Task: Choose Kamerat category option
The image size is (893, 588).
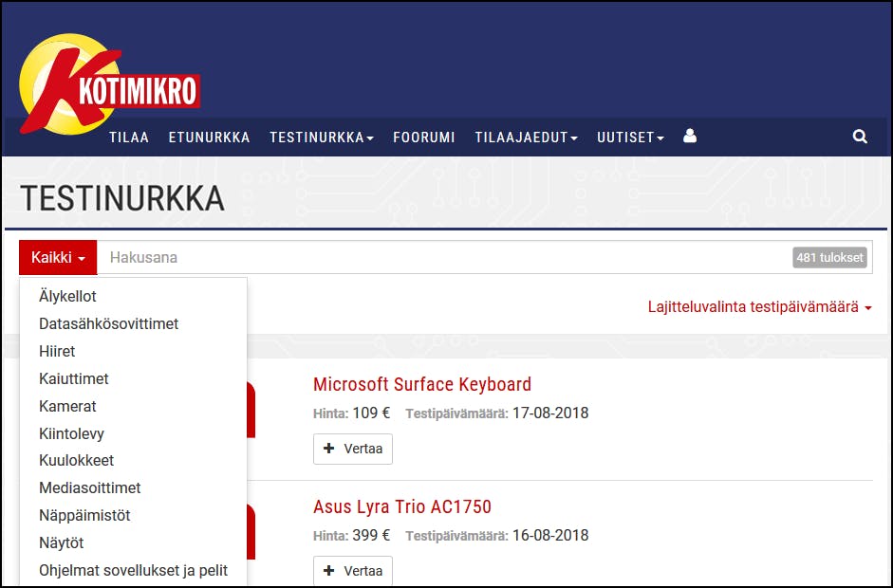Action: (x=67, y=406)
